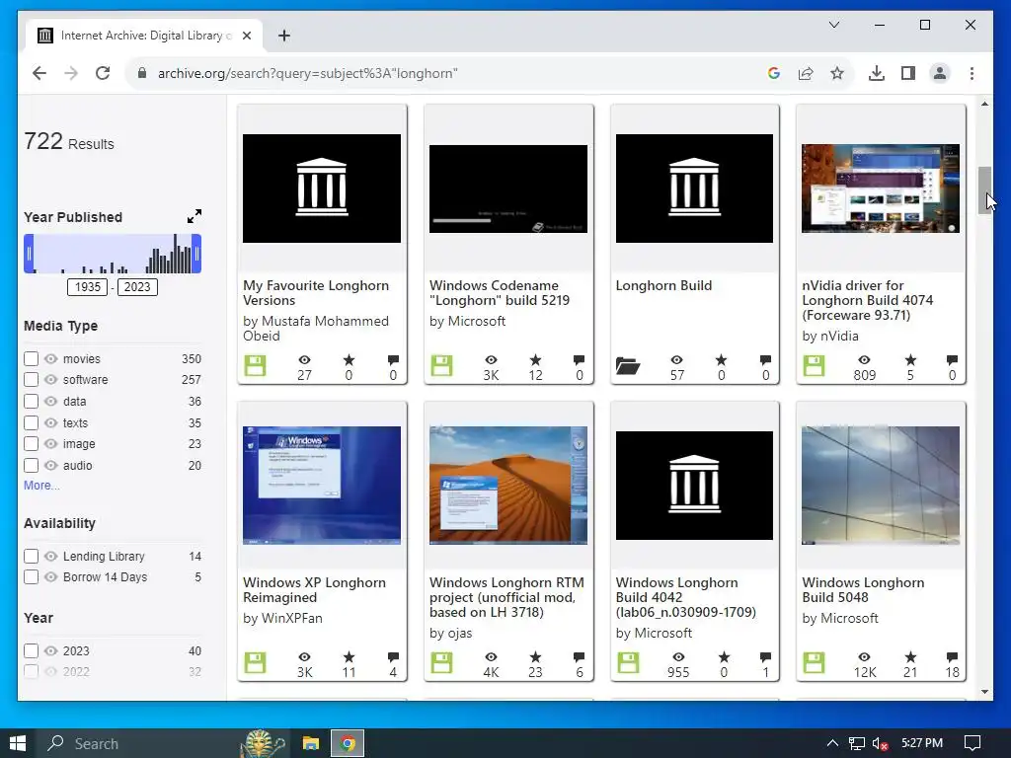This screenshot has width=1011, height=758.
Task: Open Chrome downloads icon
Action: pos(877,73)
